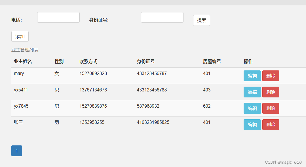The width and height of the screenshot is (306, 167).
Task: Click the gender 女 in mary's row
Action: (57, 74)
